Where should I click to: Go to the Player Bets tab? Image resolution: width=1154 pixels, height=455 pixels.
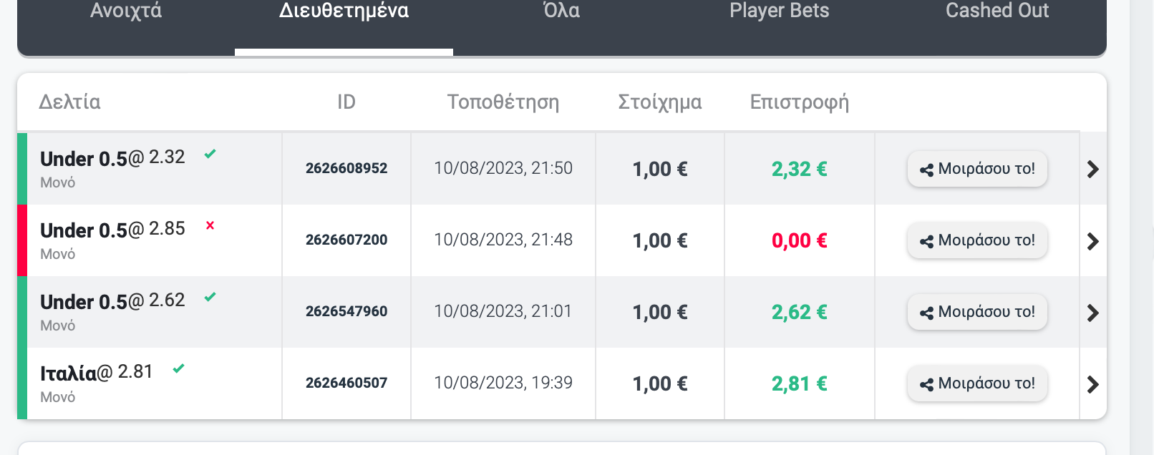pyautogui.click(x=779, y=11)
